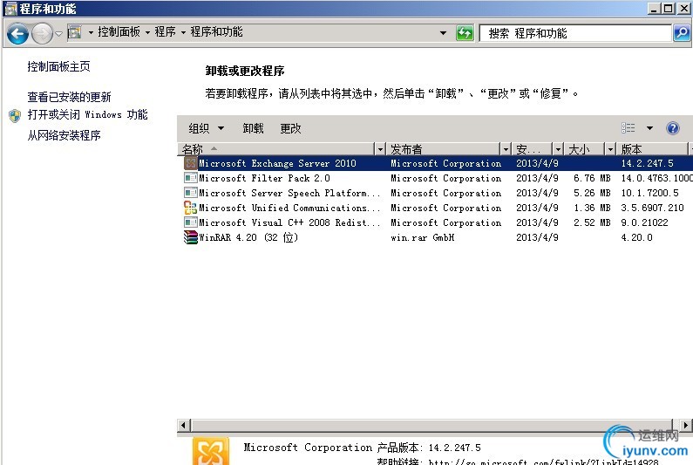Click the large Exchange icon in details pane
Viewport: 693px width, 465px height.
pos(211,451)
